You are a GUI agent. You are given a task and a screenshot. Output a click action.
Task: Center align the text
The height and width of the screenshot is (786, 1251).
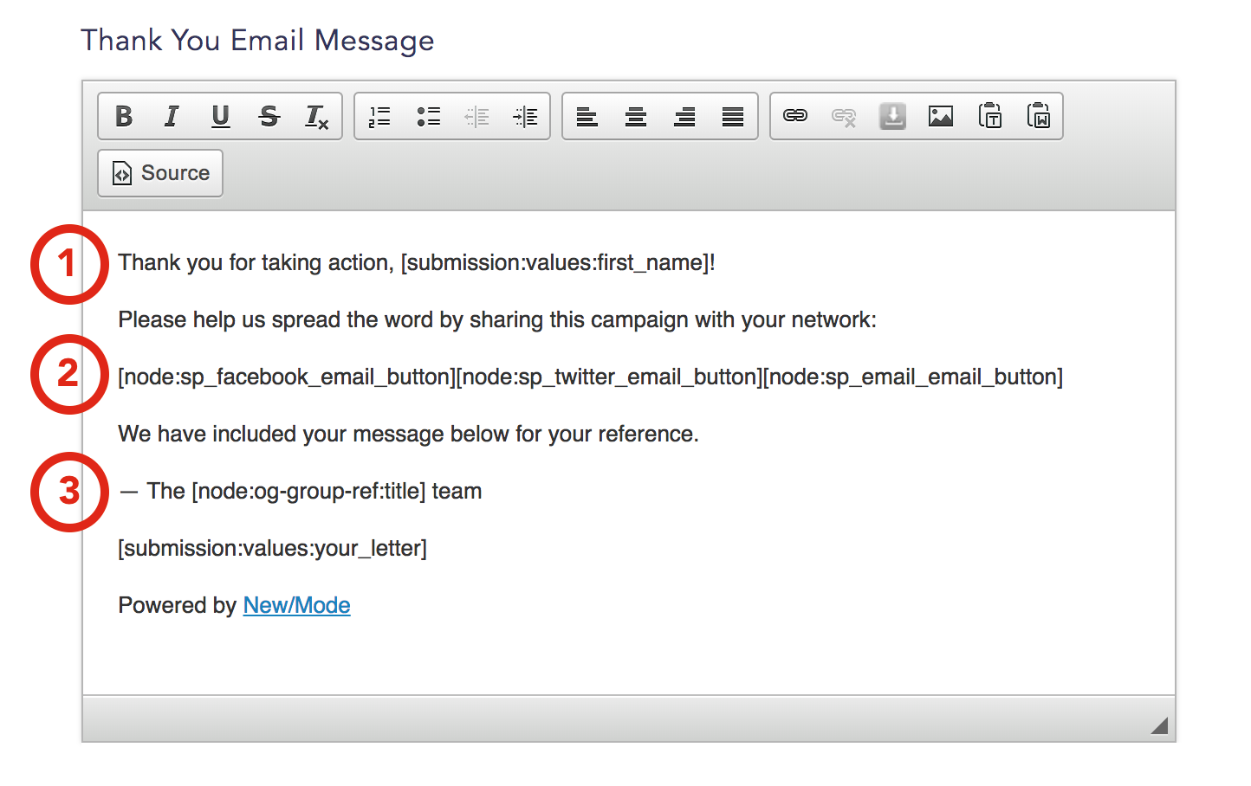pyautogui.click(x=636, y=116)
